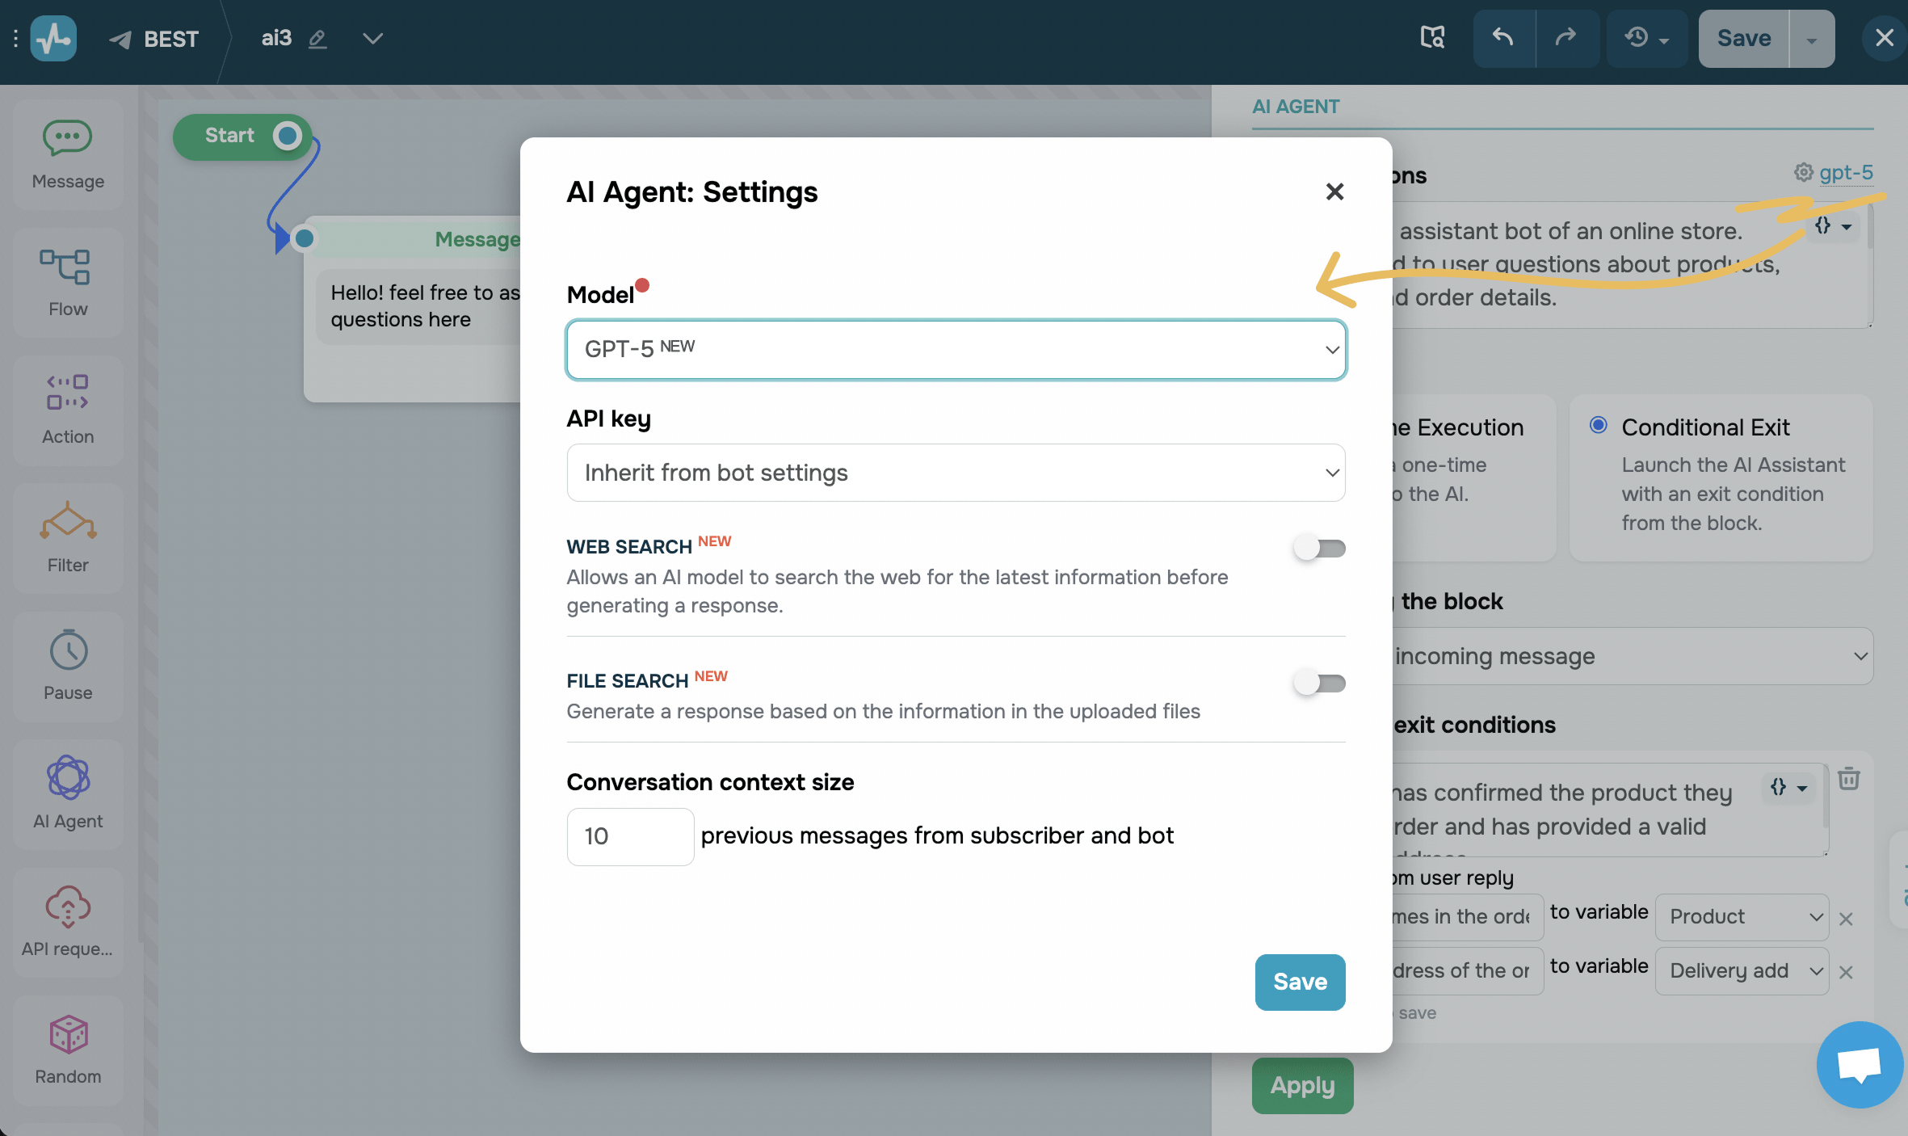Screen dimensions: 1908x1136
Task: Click the undo arrow in top toolbar
Action: tap(1502, 38)
